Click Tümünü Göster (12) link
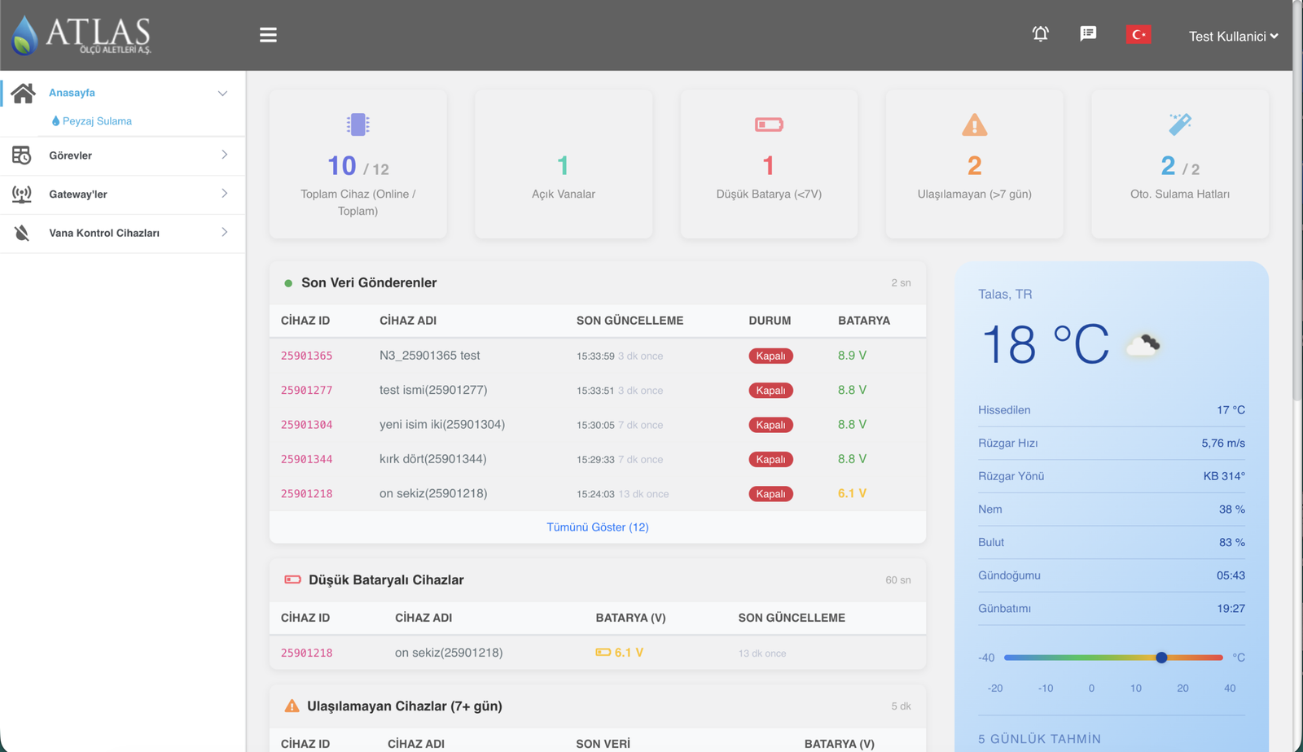1303x752 pixels. point(597,527)
